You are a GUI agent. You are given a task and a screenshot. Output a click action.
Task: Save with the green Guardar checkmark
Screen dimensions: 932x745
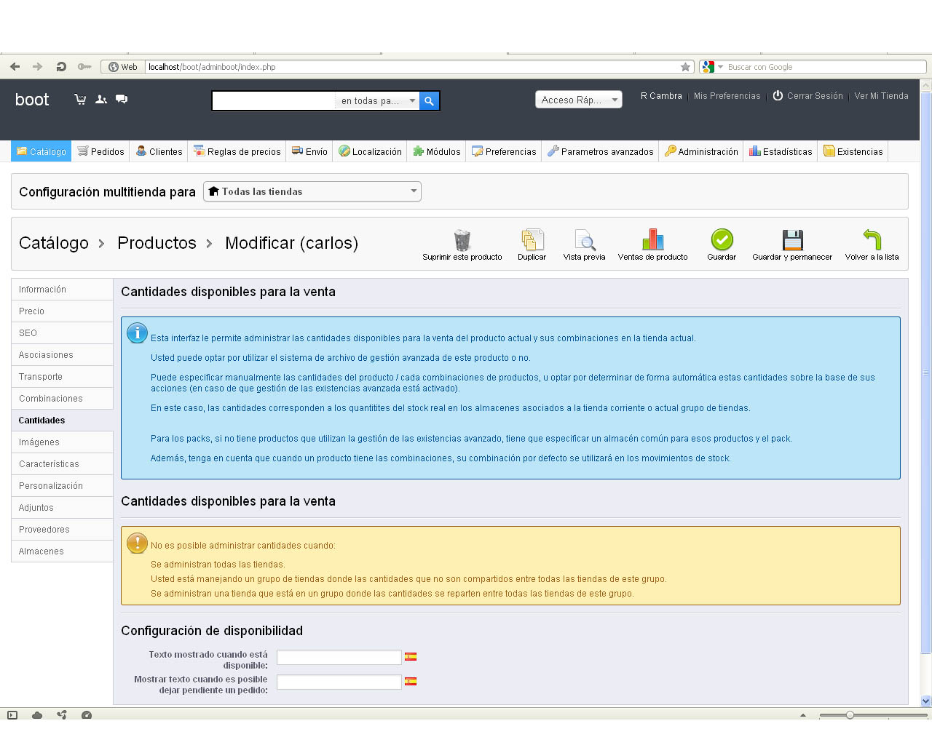[x=722, y=239]
